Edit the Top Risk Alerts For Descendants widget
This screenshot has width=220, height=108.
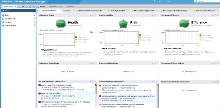(154, 82)
